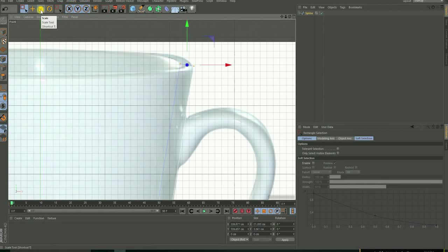Open the material manager Texture menu
The height and width of the screenshot is (252, 448).
(51, 218)
